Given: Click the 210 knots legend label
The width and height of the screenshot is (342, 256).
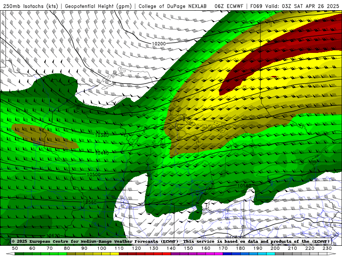Looking at the screenshot, I should click(292, 248).
